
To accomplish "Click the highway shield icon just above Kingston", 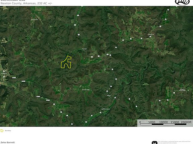I will click(x=4, y=71).
